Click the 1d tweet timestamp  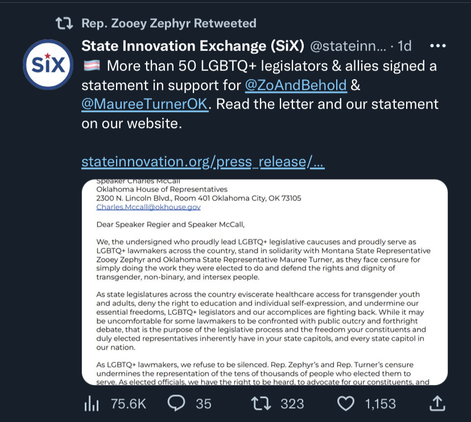point(404,46)
